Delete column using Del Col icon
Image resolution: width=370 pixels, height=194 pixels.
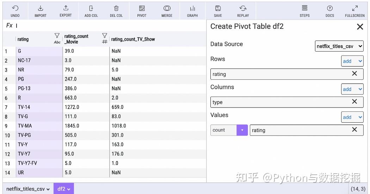click(x=116, y=11)
